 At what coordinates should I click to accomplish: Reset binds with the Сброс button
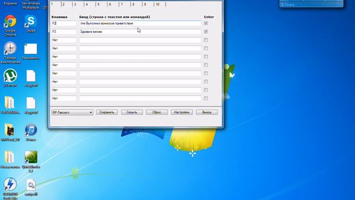pos(156,112)
